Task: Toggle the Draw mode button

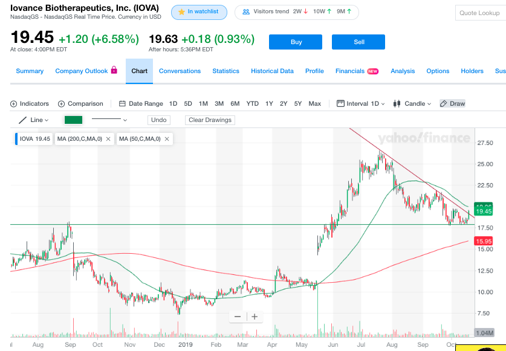Action: (452, 103)
